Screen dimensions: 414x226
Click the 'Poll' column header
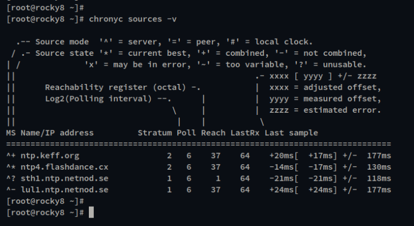(187, 133)
